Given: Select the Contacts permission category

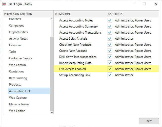Looking at the screenshot, I should pos(15,19).
